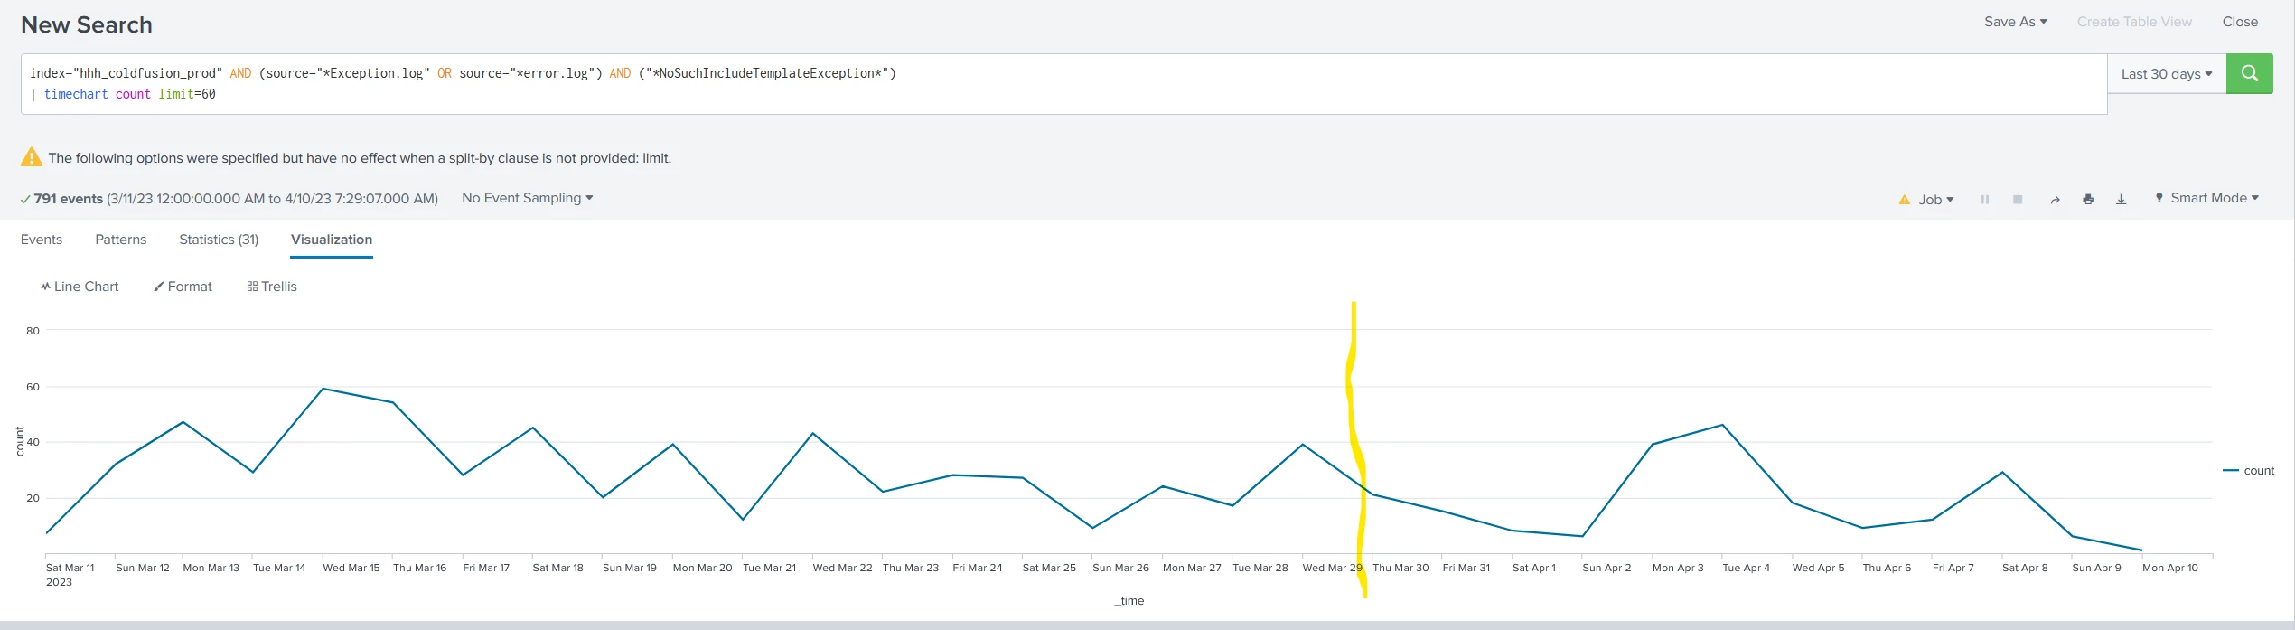Click the Sun Apr 2 axis label
Screen dimensions: 2295x630
coord(1606,569)
